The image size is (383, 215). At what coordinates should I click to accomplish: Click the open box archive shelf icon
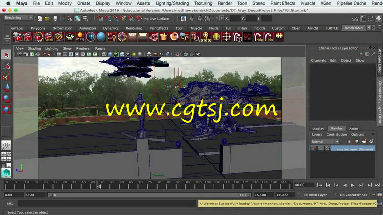[x=164, y=37]
